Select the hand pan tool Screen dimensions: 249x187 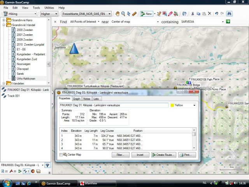[117, 14]
